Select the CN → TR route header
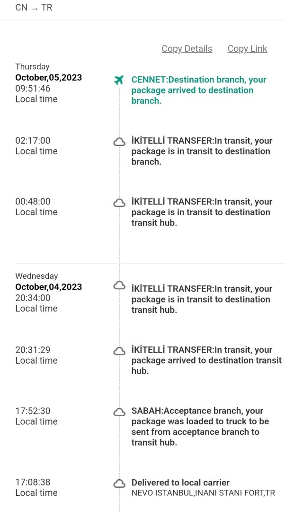285x512 pixels. [34, 8]
